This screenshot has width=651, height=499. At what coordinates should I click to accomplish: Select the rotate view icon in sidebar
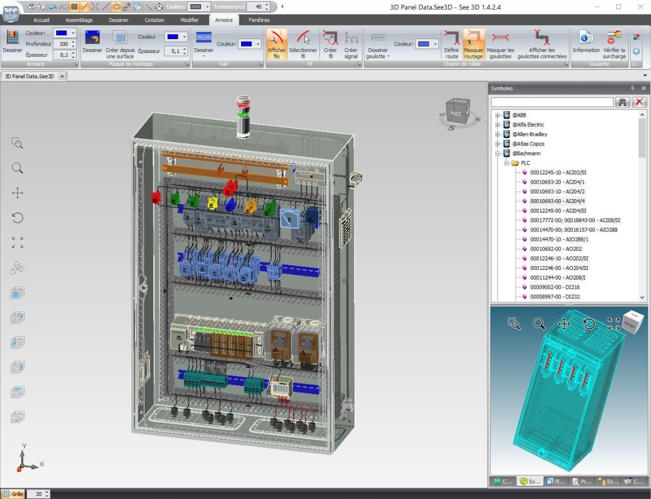point(17,217)
